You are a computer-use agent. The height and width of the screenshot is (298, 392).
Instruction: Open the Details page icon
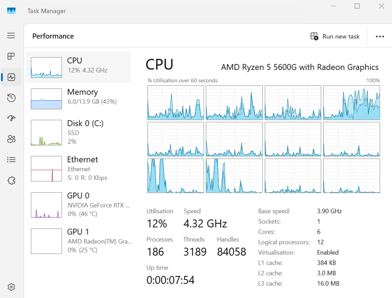[x=11, y=159]
